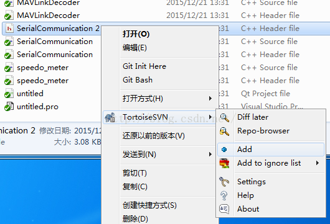Click the 大小: 3.08 KB details text

(77, 142)
